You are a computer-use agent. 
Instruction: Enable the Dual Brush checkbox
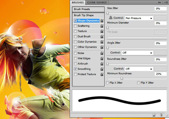coord(75,36)
